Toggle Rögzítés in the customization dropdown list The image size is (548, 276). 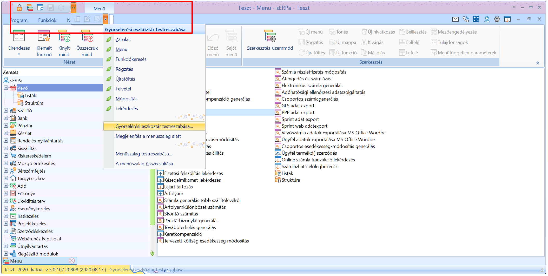[x=154, y=69]
